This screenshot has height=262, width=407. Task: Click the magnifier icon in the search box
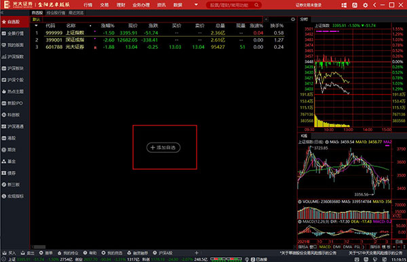(x=256, y=5)
